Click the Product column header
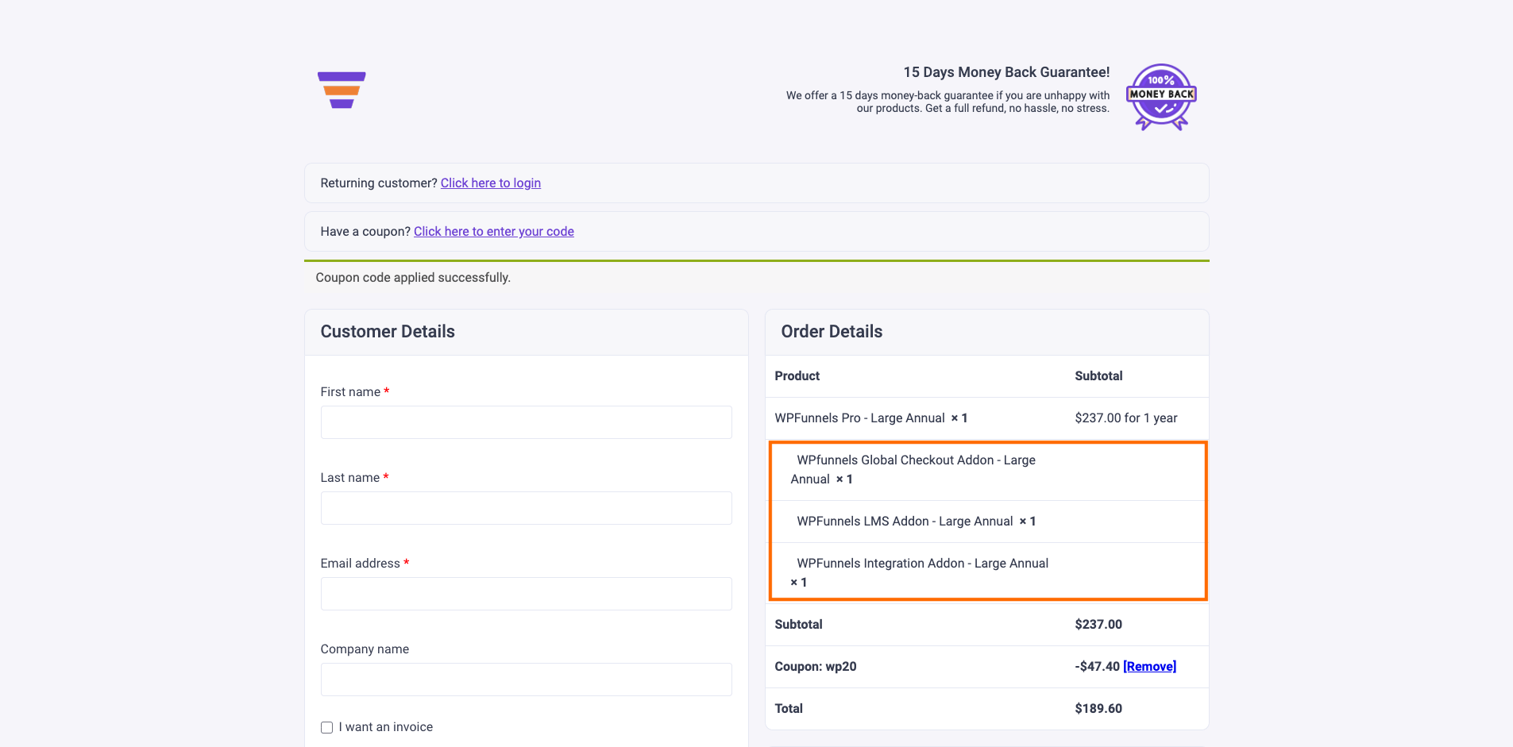Viewport: 1513px width, 747px height. click(x=797, y=375)
